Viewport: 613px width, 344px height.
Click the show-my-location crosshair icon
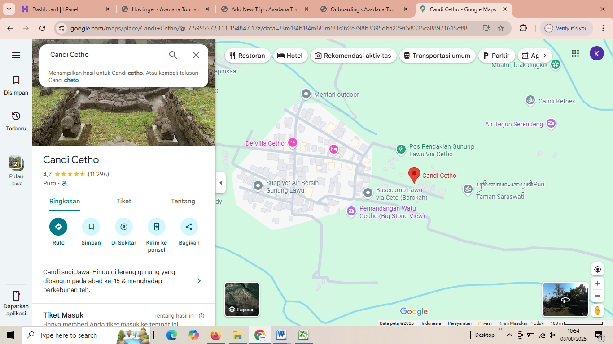(x=597, y=269)
